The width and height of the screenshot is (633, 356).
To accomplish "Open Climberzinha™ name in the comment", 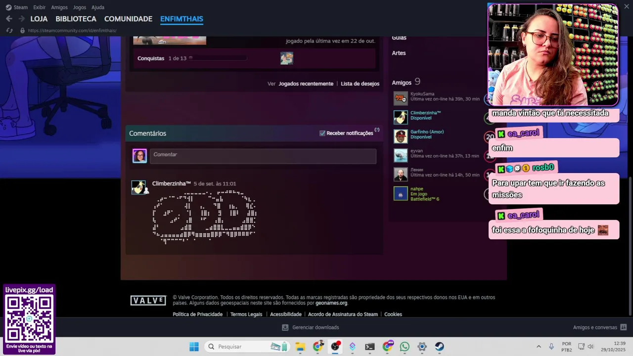I will (x=171, y=183).
